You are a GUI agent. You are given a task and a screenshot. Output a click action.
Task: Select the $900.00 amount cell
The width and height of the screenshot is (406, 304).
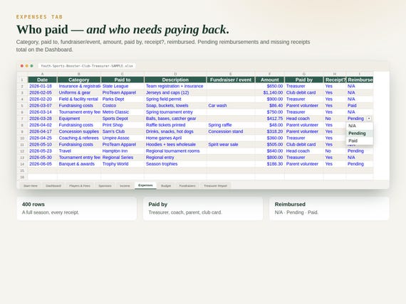click(x=269, y=99)
